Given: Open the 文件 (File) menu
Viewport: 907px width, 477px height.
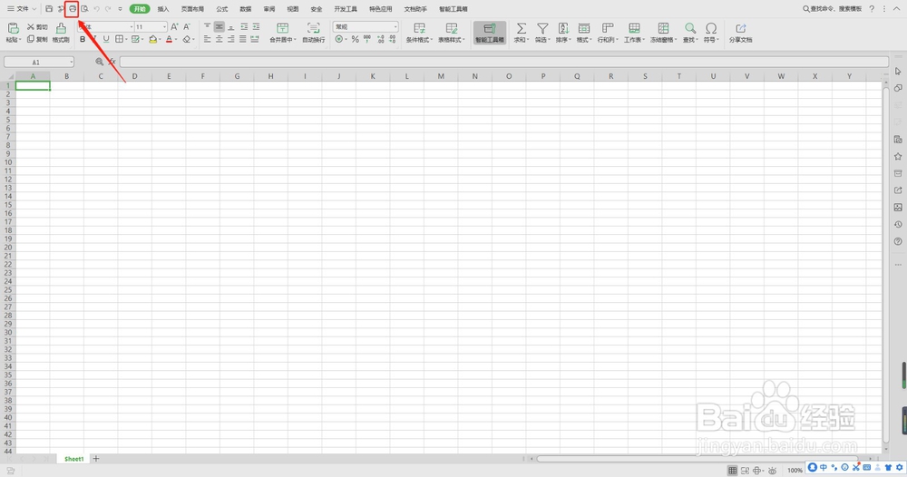Looking at the screenshot, I should pyautogui.click(x=22, y=9).
